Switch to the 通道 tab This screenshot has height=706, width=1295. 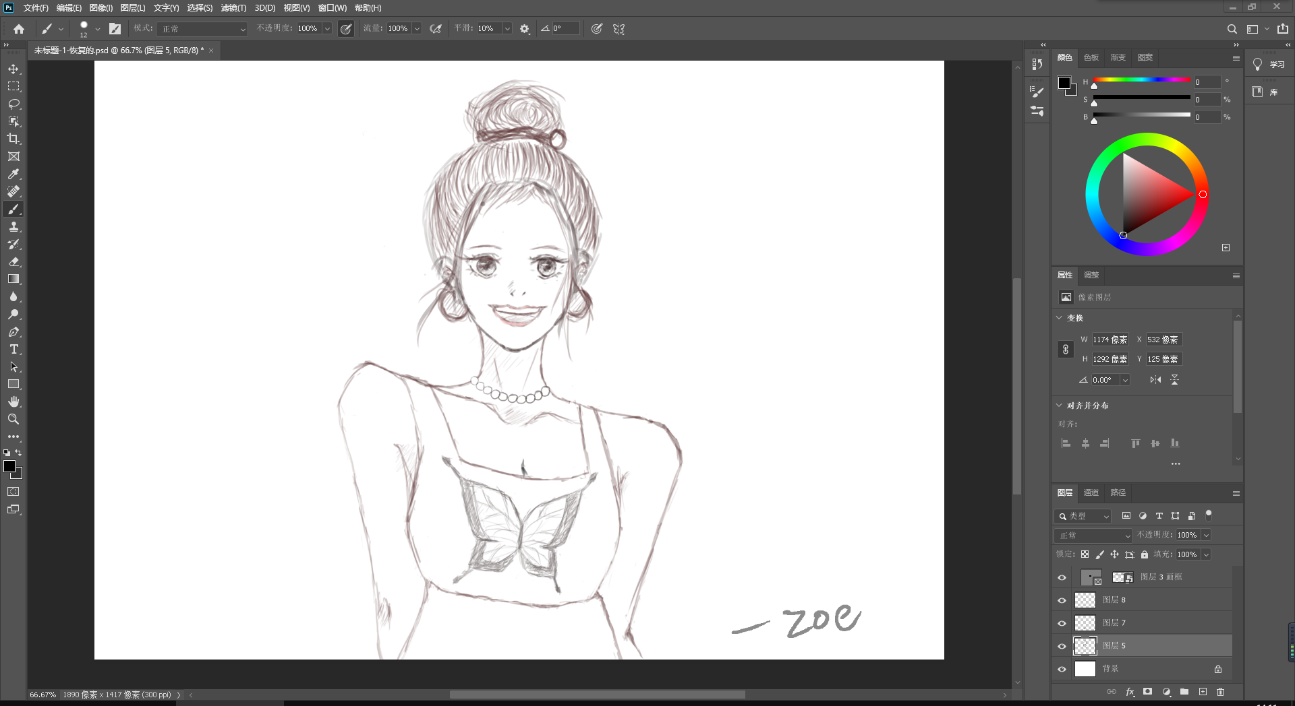(x=1091, y=492)
